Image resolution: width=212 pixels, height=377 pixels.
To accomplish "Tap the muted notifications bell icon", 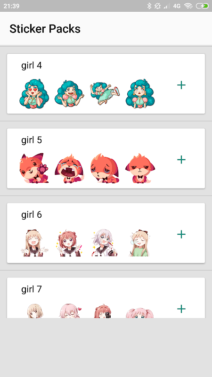I will pyautogui.click(x=157, y=6).
